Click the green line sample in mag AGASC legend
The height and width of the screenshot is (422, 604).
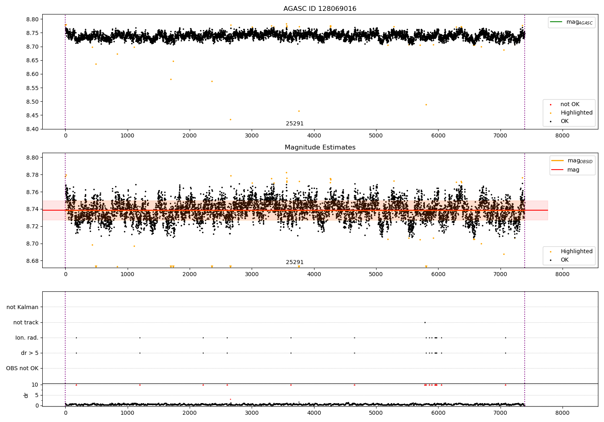click(556, 22)
